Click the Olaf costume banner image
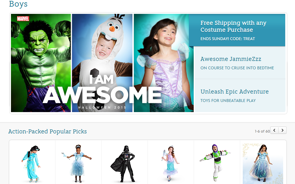Image resolution: width=295 pixels, height=184 pixels. 102,63
